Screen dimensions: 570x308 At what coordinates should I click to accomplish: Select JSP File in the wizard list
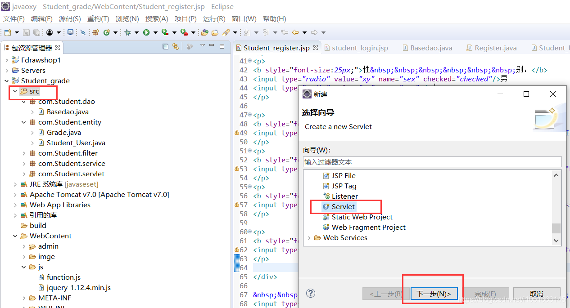pyautogui.click(x=344, y=176)
